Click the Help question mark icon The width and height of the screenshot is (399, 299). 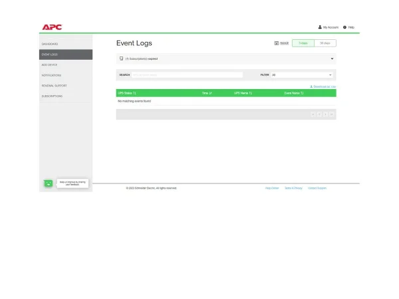coord(344,27)
